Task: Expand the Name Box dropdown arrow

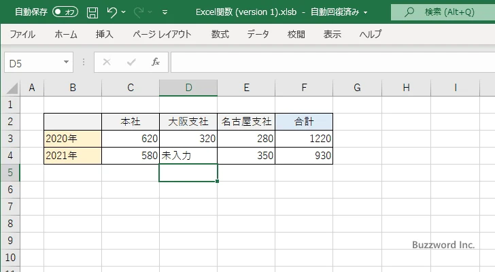Action: [x=67, y=62]
